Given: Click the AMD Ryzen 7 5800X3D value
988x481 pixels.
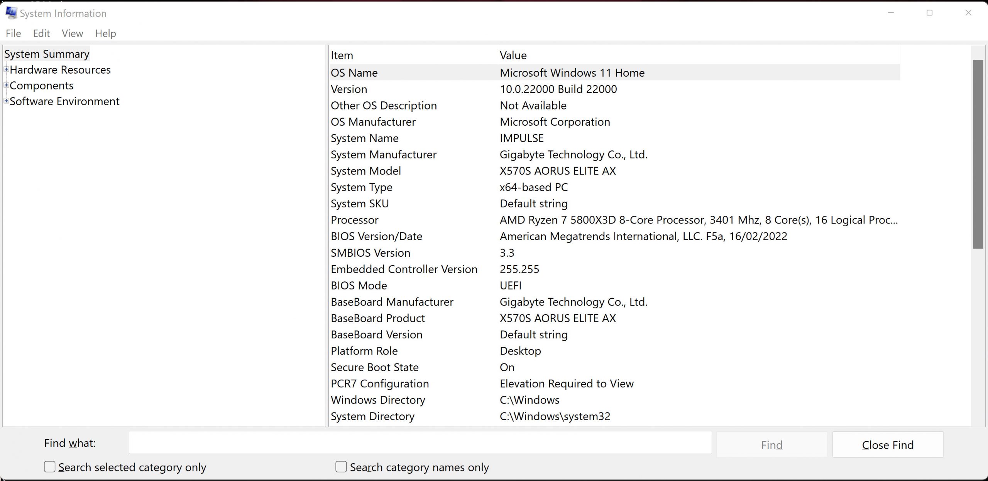Looking at the screenshot, I should coord(699,220).
